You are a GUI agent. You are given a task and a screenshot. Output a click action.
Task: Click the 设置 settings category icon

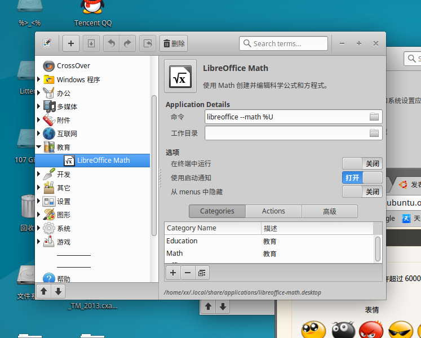tap(49, 201)
